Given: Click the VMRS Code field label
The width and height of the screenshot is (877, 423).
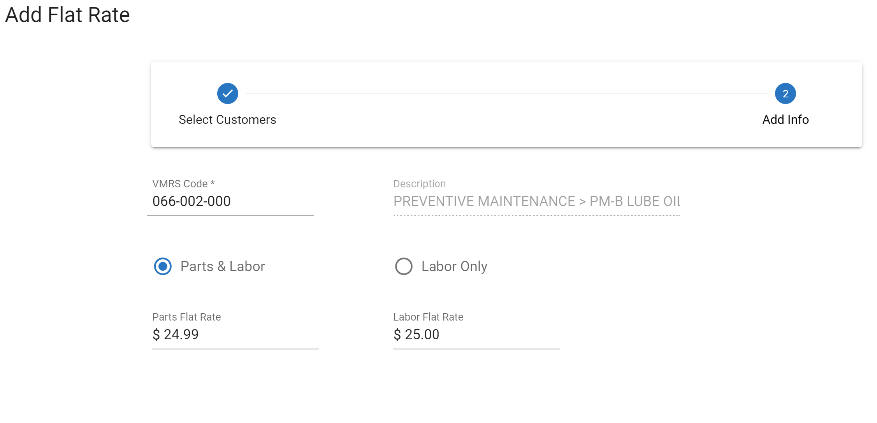Looking at the screenshot, I should (x=183, y=184).
